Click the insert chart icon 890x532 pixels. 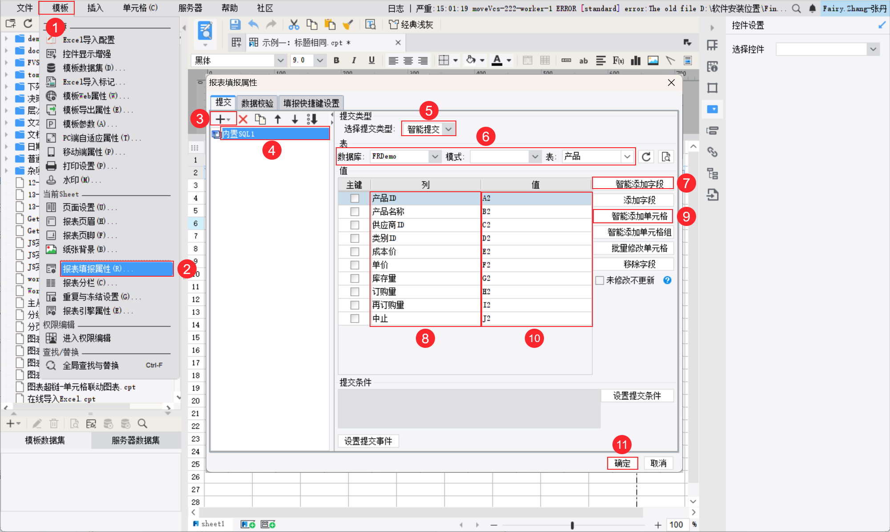point(636,60)
